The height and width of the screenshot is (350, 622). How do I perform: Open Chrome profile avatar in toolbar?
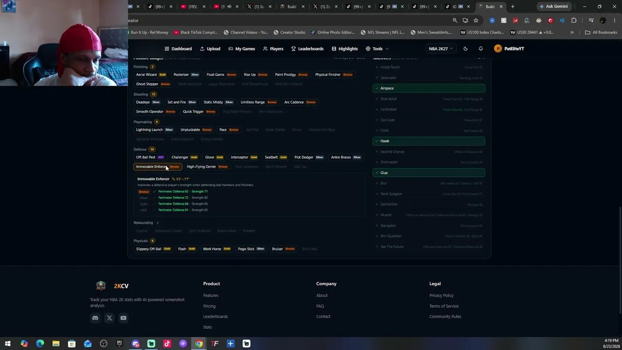[603, 20]
